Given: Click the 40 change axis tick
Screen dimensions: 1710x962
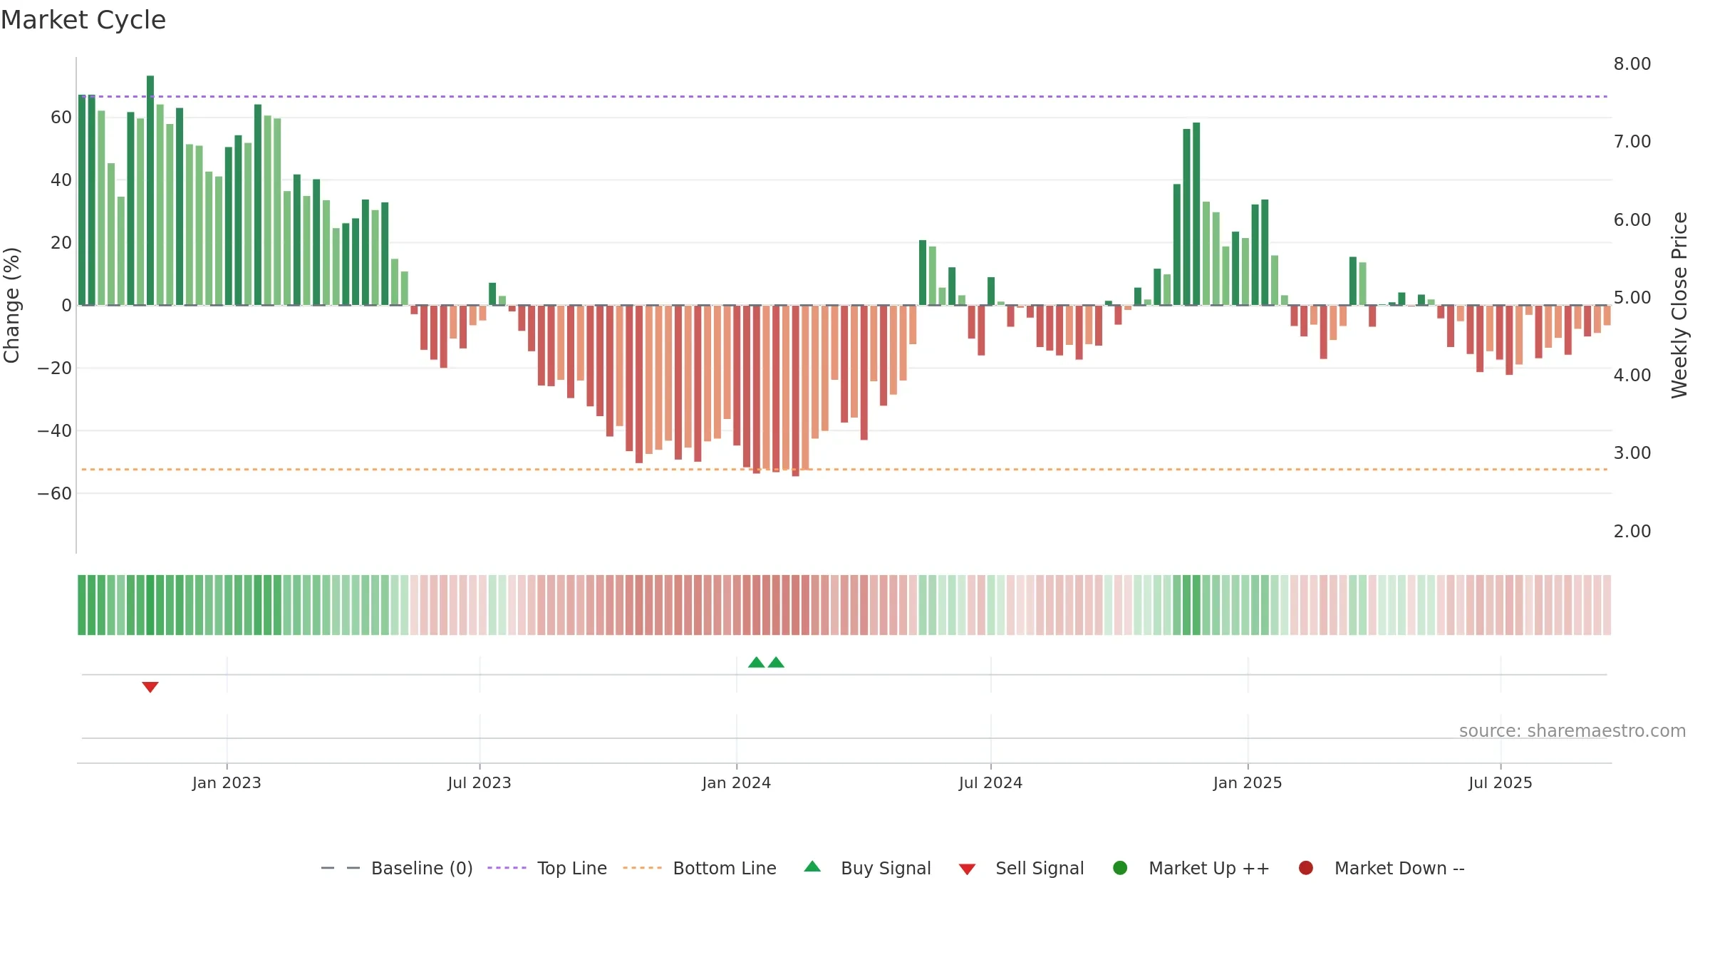Looking at the screenshot, I should click(x=61, y=180).
